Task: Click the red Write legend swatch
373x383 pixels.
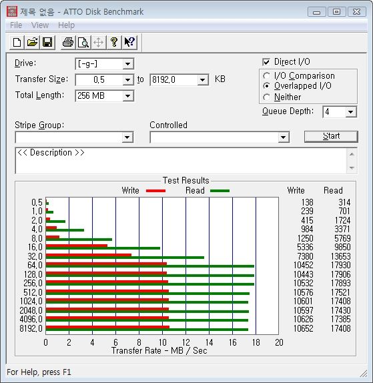Action: (155, 191)
